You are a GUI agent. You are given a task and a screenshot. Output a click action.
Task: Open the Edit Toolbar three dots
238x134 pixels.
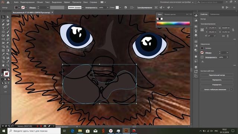(6, 92)
